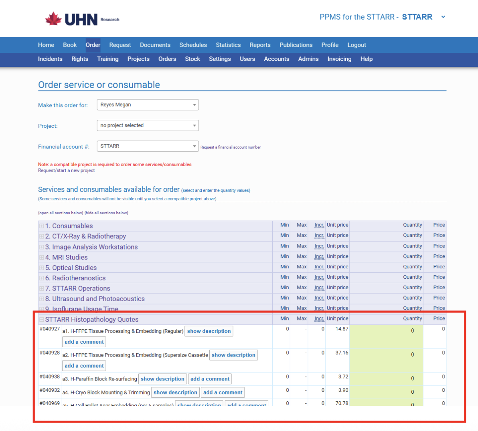The image size is (478, 431).
Task: Go to the Home menu
Action: point(46,45)
